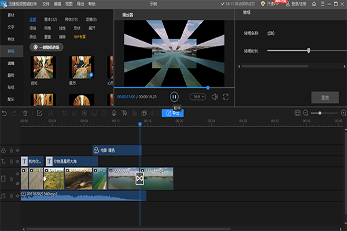
Task: Mute the music audio track
Action: [x=17, y=196]
